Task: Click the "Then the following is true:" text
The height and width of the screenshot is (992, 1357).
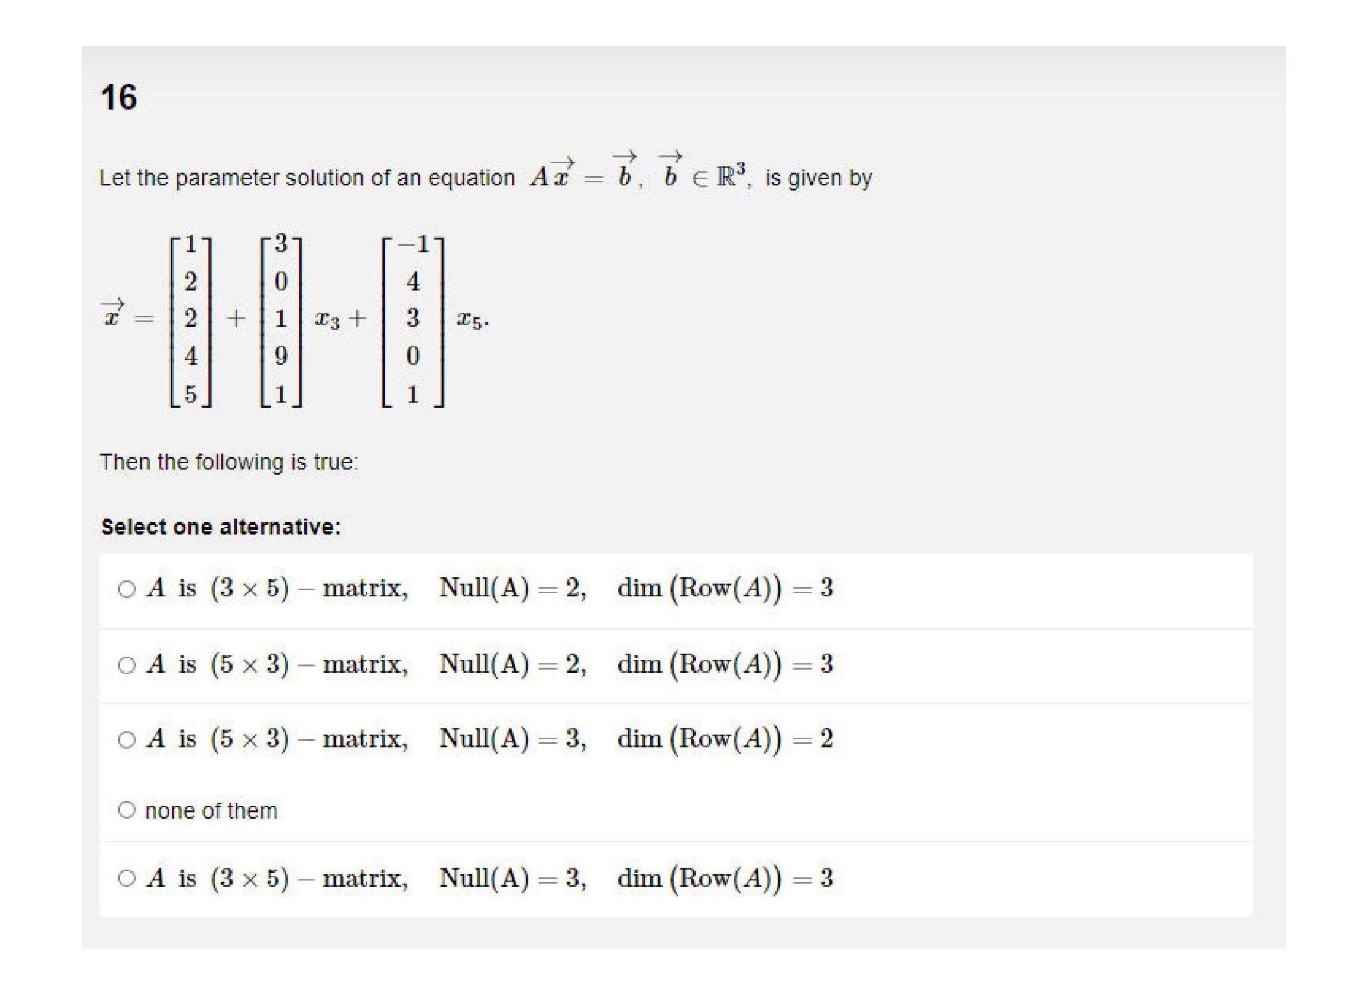Action: tap(229, 462)
